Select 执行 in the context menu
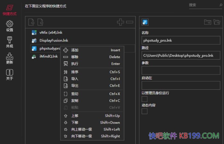Screen dimensions: 224x144 pyautogui.click(x=75, y=64)
